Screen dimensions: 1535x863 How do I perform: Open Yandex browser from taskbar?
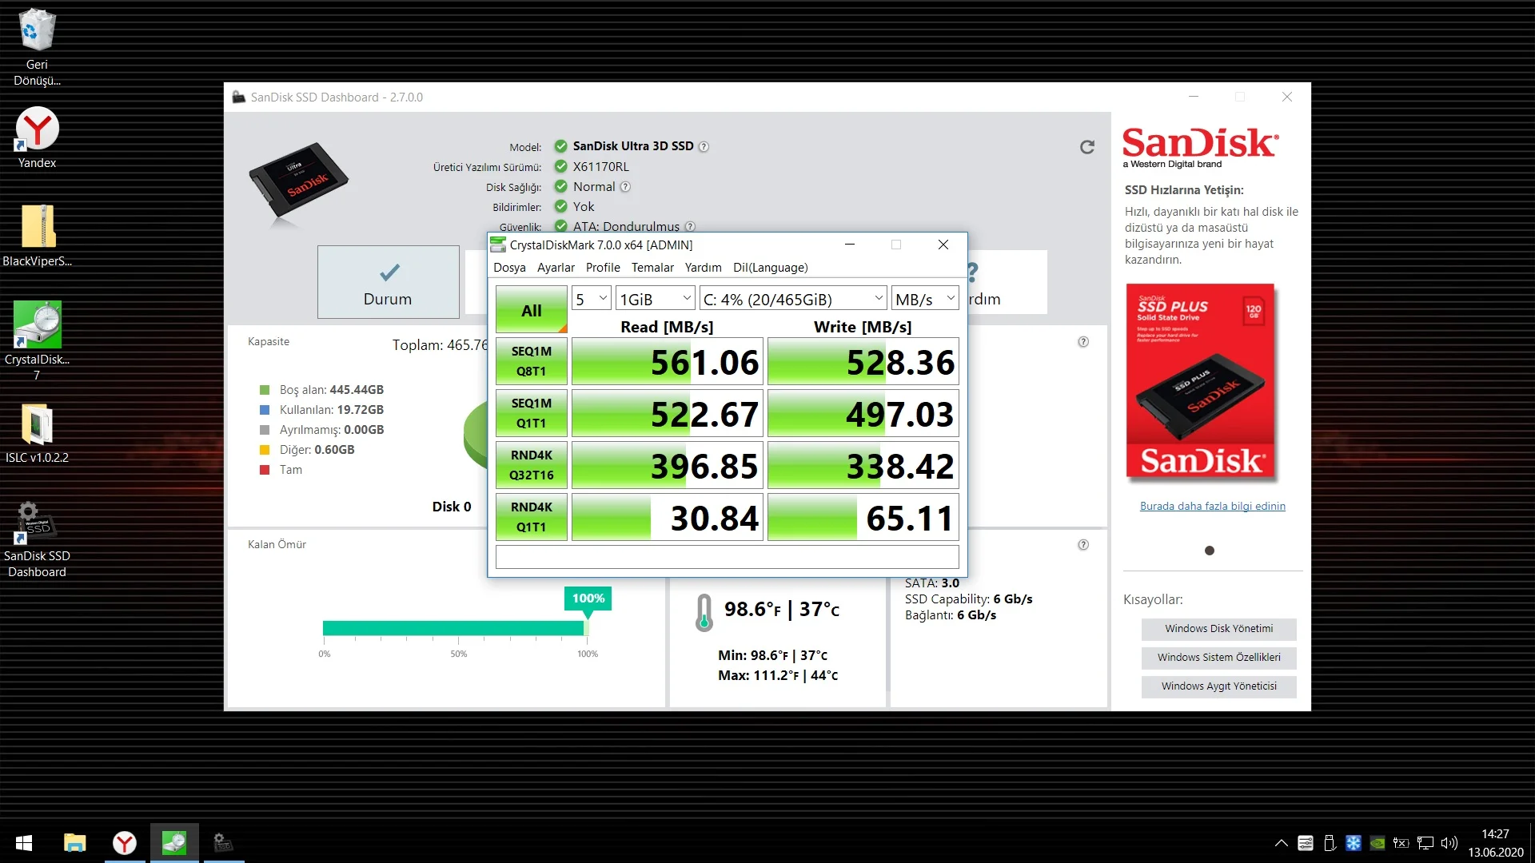(125, 842)
